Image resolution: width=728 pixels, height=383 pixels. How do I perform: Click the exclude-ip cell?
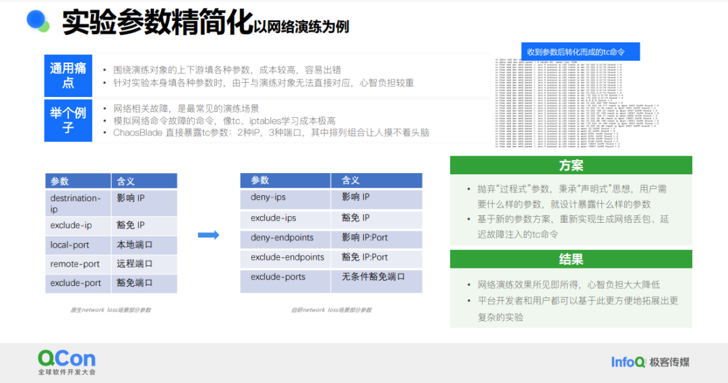pos(78,225)
